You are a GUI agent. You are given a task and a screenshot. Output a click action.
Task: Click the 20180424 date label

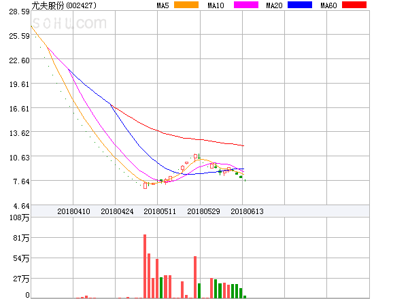pyautogui.click(x=117, y=211)
